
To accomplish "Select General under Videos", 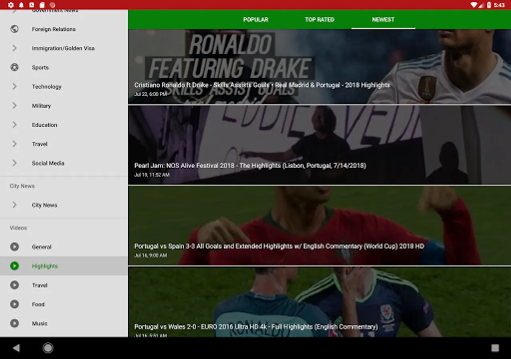I will [64, 247].
